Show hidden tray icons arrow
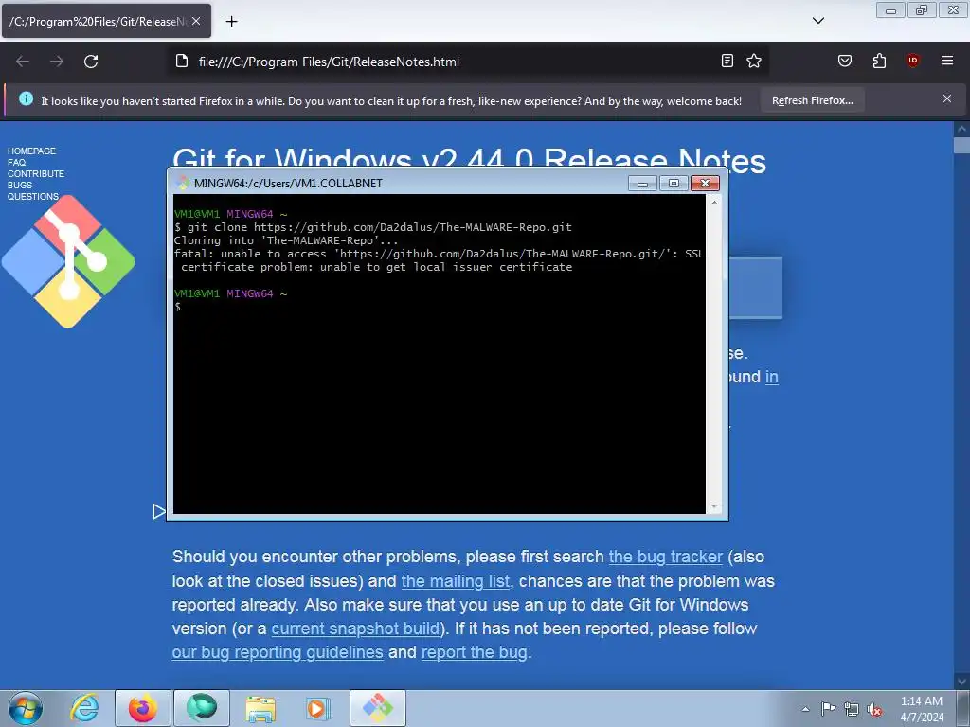 pyautogui.click(x=805, y=709)
